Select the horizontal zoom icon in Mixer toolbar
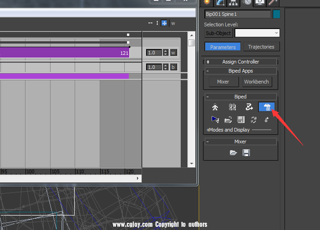Image resolution: width=320 pixels, height=230 pixels. point(150,23)
